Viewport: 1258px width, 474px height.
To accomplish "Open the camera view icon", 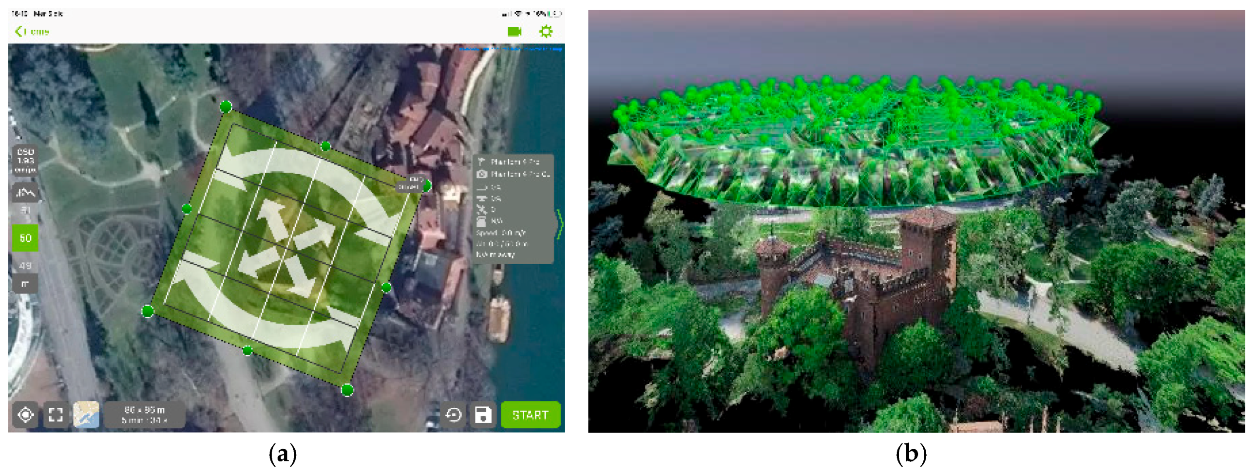I will coord(514,32).
